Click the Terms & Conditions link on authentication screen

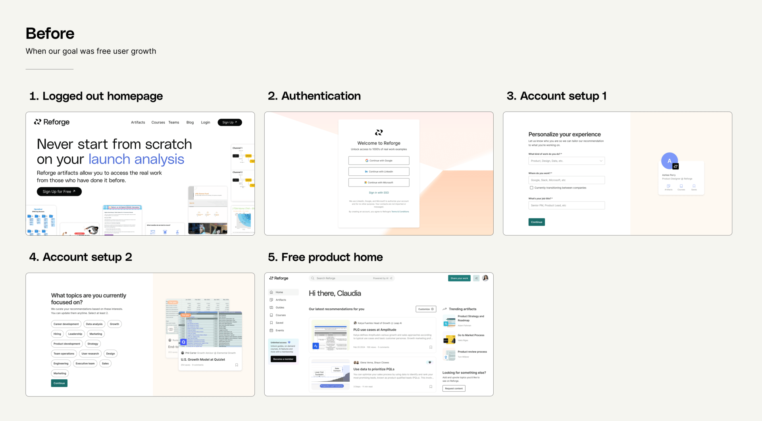[x=400, y=211]
